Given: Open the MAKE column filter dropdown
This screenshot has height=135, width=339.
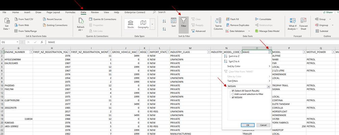Looking at the screenshot, I should (270, 52).
